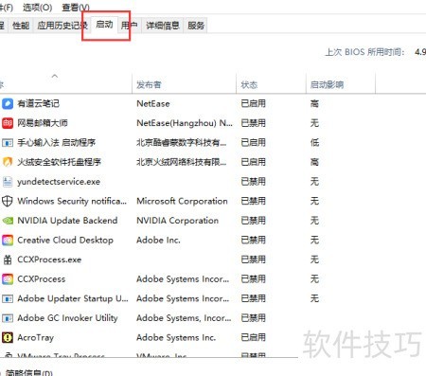Screen dimensions: 426x376
Task: Click the Windows Security shield icon
Action: [x=8, y=201]
